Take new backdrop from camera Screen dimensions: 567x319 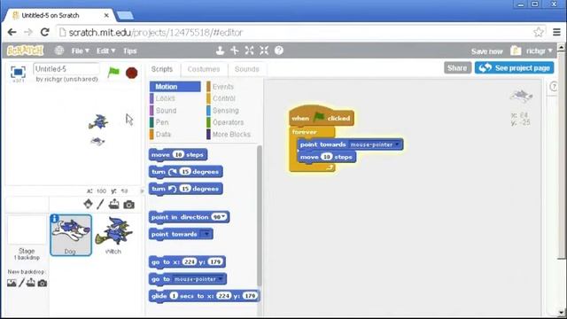43,284
